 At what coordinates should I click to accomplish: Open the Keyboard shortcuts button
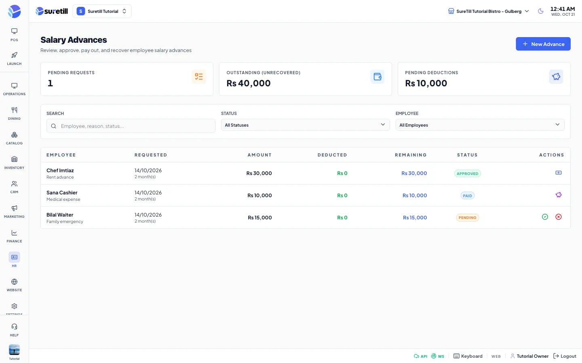click(x=468, y=356)
